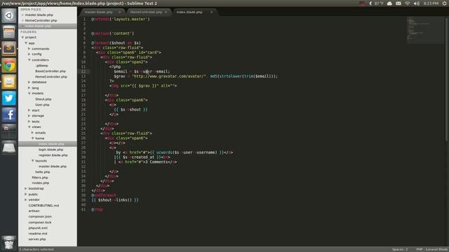Open filters.php in the sidebar

tap(40, 177)
